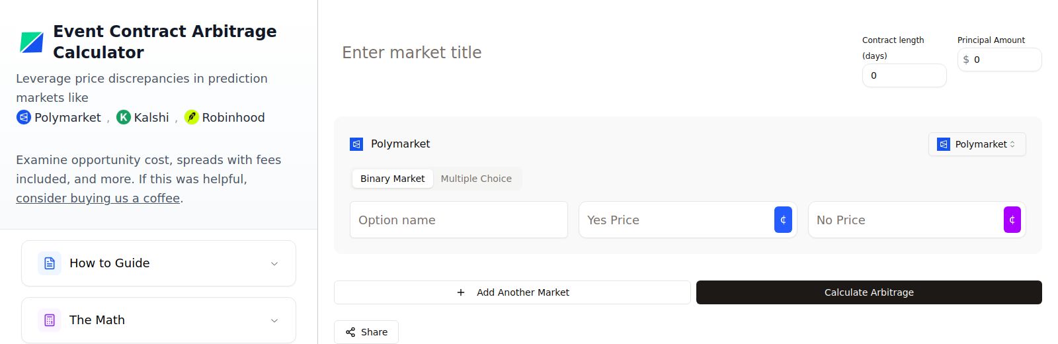This screenshot has height=344, width=1058.
Task: Click the green Kalshi icon
Action: point(124,118)
